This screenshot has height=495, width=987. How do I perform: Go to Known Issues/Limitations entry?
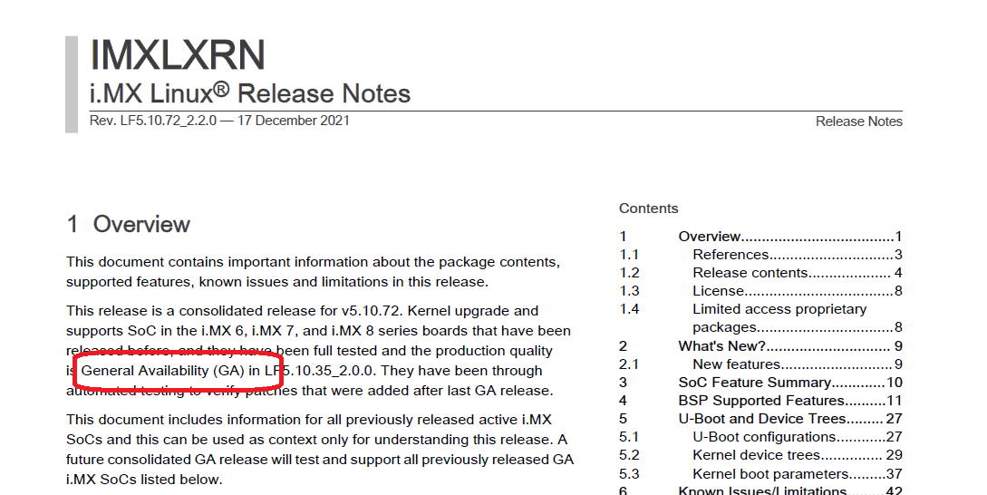click(x=762, y=490)
